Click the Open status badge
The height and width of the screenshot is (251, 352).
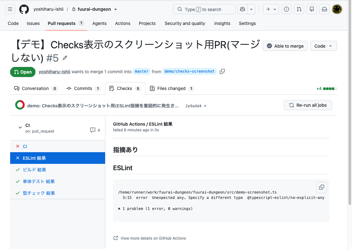(23, 72)
